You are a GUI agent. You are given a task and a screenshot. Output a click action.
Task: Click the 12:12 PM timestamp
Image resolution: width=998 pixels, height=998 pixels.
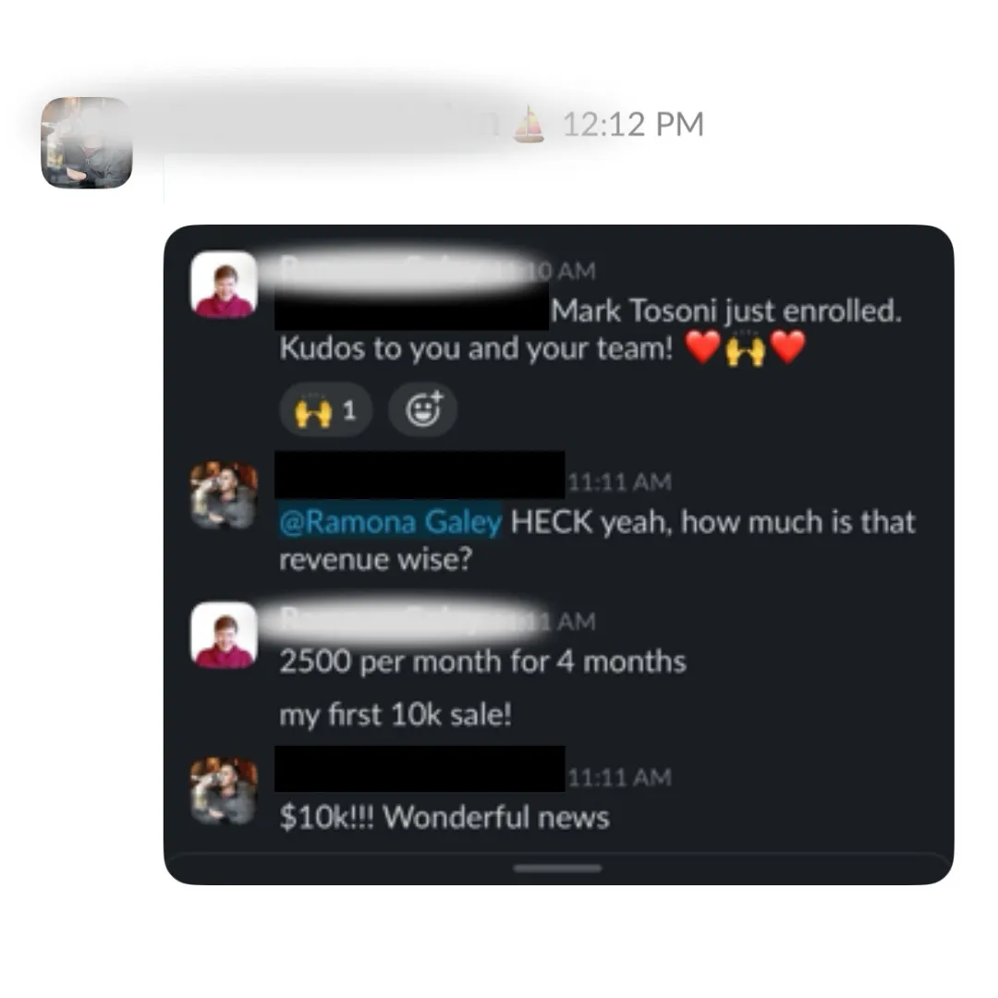pyautogui.click(x=633, y=125)
